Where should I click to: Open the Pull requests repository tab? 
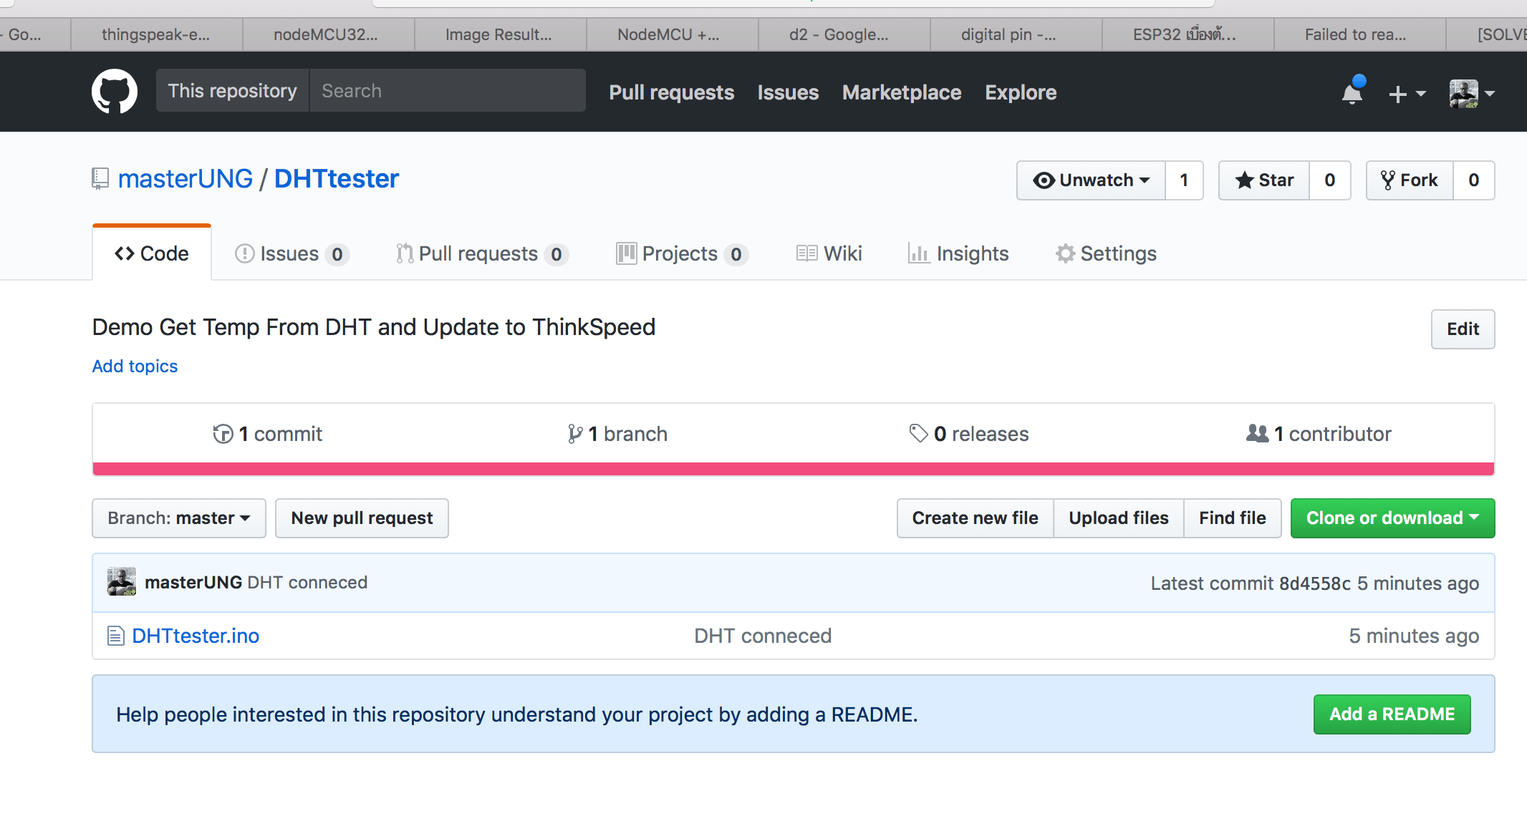[x=482, y=254]
